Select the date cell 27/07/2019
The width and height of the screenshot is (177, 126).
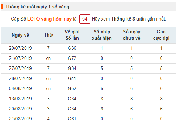coord(20,68)
